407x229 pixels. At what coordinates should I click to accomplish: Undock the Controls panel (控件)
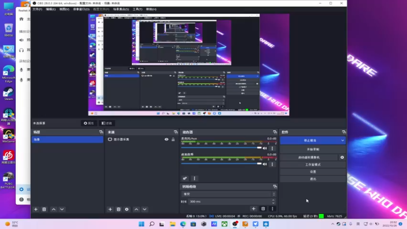point(344,132)
